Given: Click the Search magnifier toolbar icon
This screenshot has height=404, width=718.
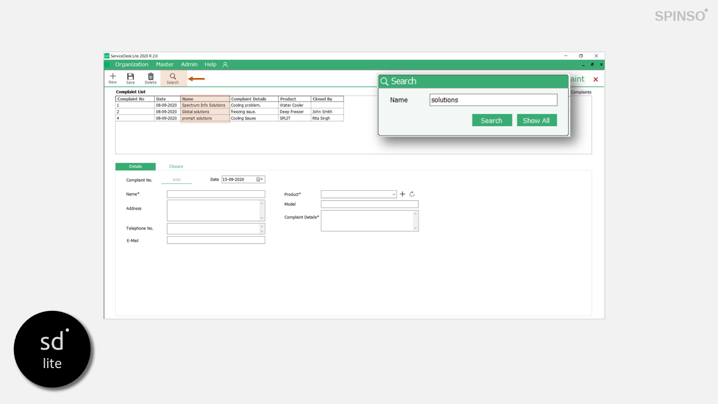Looking at the screenshot, I should (173, 78).
